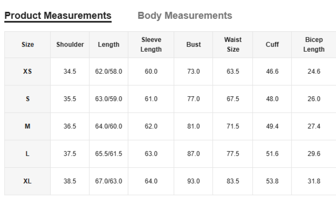Select the L size row label

28,154
